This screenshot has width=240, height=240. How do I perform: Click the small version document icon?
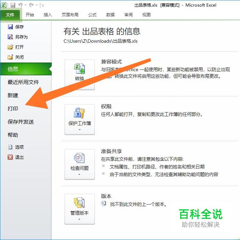(x=104, y=204)
